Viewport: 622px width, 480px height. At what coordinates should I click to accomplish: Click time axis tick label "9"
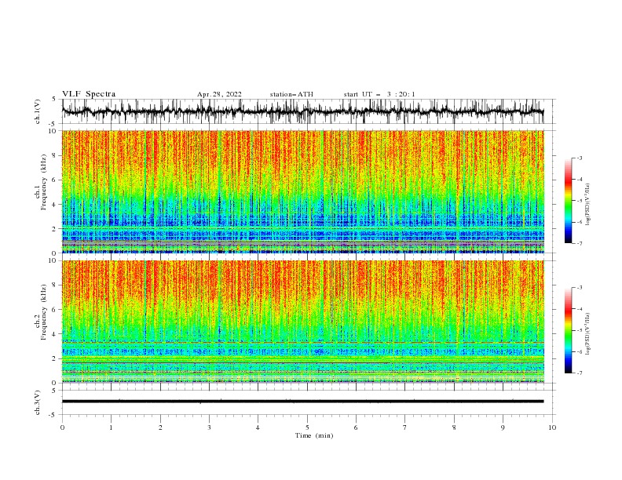(503, 427)
